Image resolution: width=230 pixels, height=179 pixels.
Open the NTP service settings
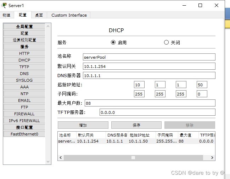click(x=24, y=94)
